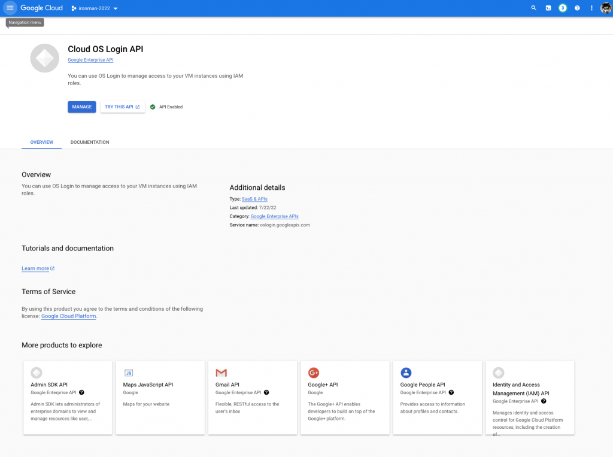Select the OVERVIEW tab
Screen dimensions: 613x457
[x=41, y=142]
